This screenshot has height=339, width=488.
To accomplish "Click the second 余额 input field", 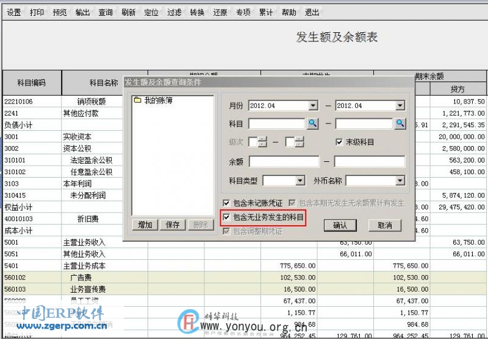I will point(370,162).
